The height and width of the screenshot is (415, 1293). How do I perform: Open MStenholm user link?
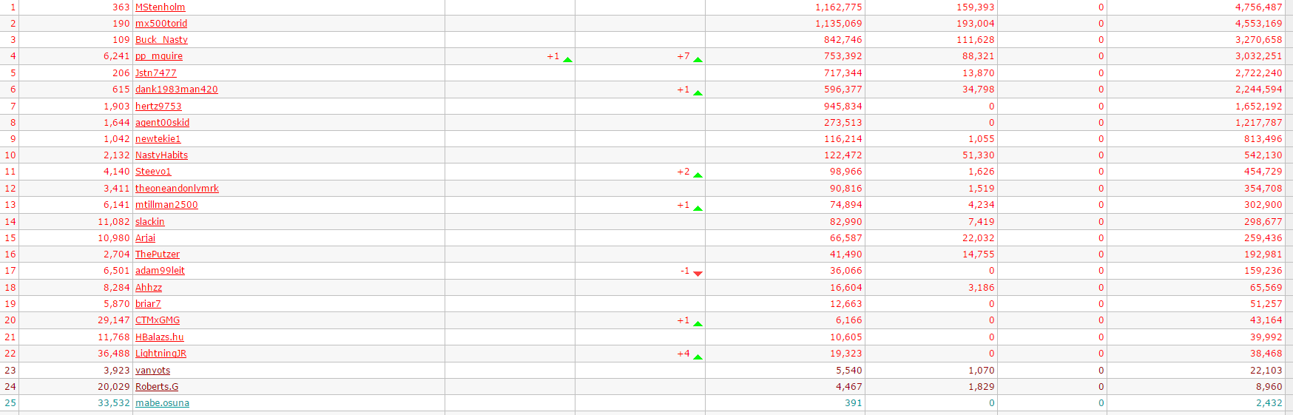point(160,7)
